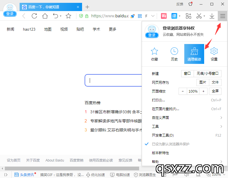Open the hao123 link
Viewport: 228px width, 178px height.
coord(29,29)
